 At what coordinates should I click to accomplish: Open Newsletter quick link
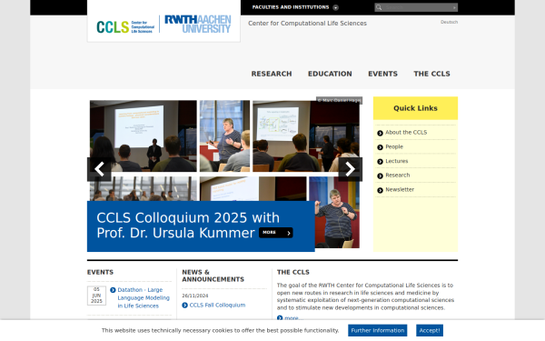point(400,190)
